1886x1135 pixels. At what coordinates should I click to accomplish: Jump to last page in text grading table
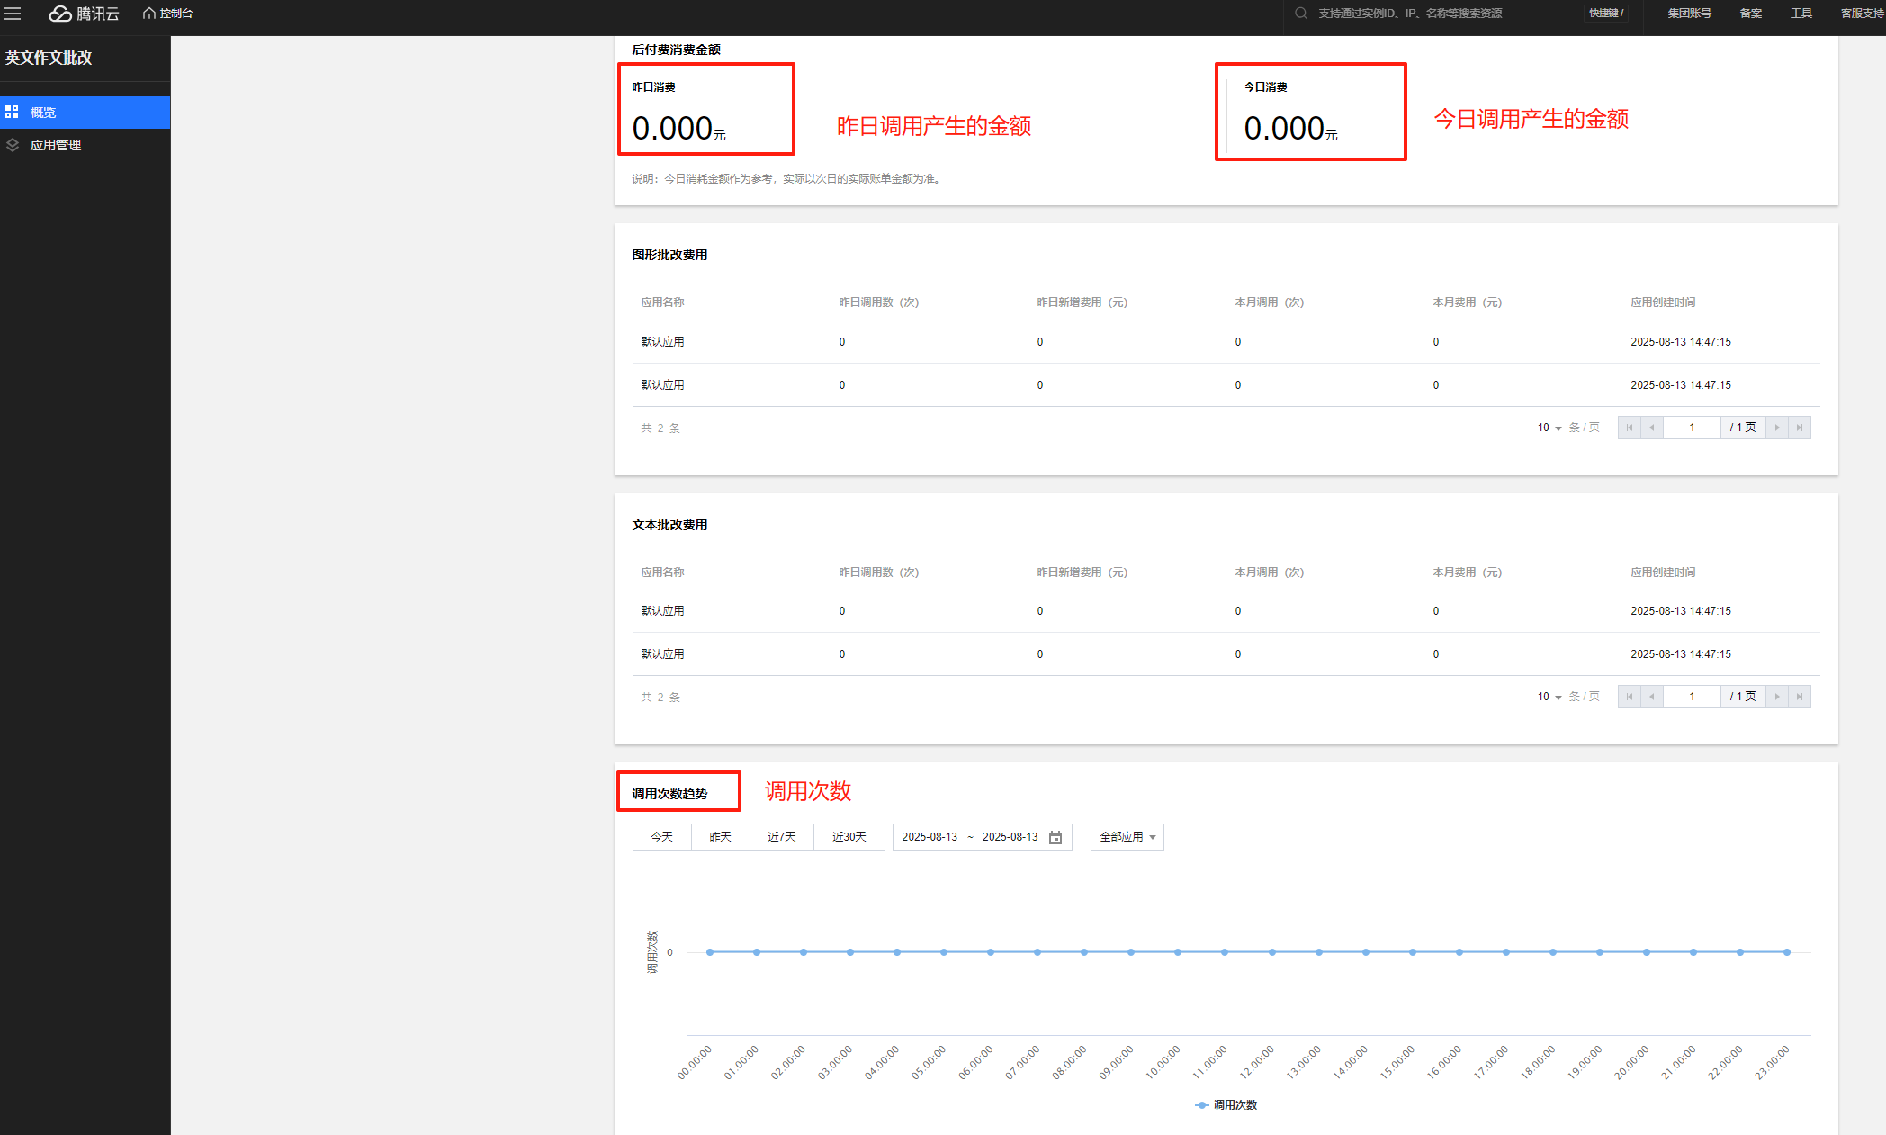pyautogui.click(x=1799, y=697)
